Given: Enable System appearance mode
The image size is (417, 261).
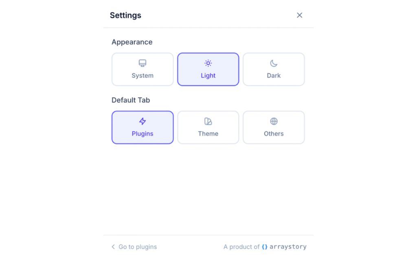Looking at the screenshot, I should click(142, 69).
